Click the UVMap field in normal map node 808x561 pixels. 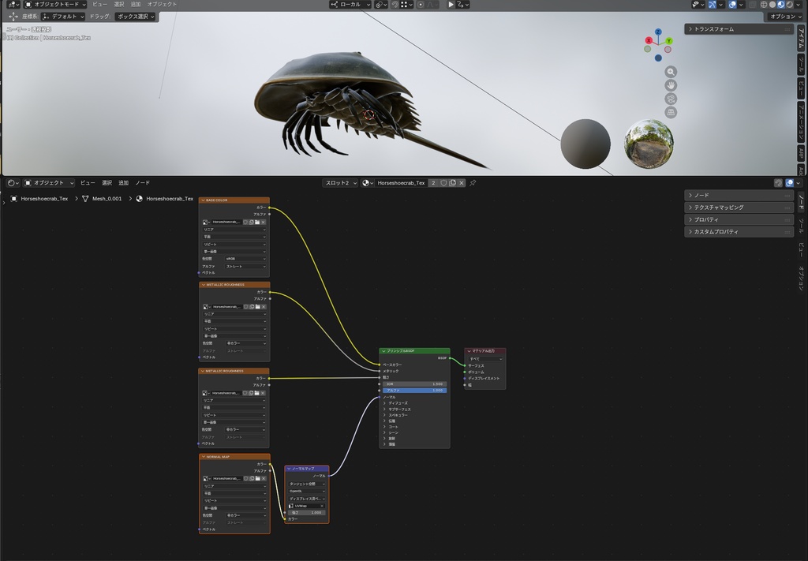coord(307,506)
